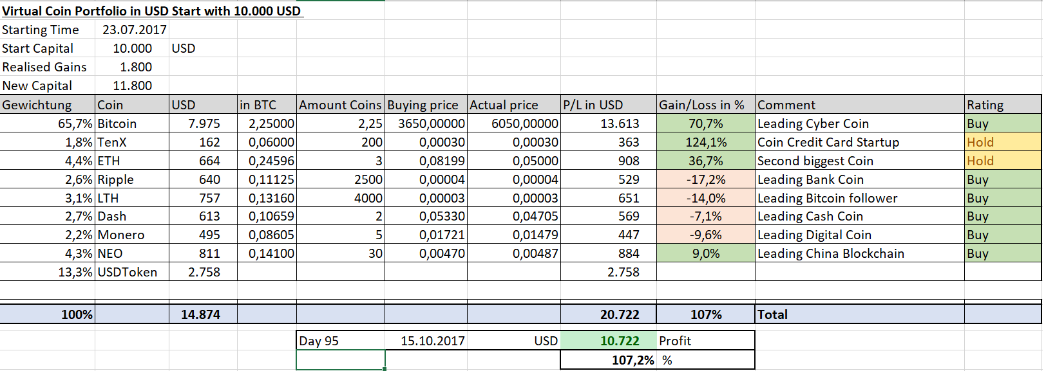Click the profit percentage cell 107,2%
This screenshot has height=371, width=1046.
(x=608, y=360)
